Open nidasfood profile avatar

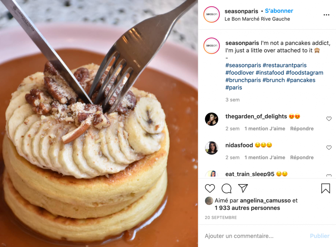(212, 148)
